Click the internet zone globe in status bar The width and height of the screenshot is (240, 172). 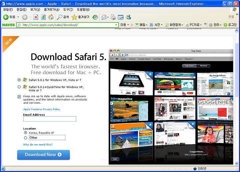pos(195,169)
